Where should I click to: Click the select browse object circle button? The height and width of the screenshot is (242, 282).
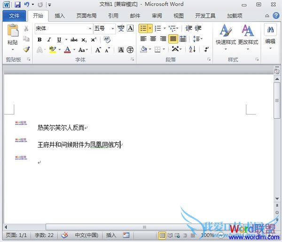click(277, 212)
